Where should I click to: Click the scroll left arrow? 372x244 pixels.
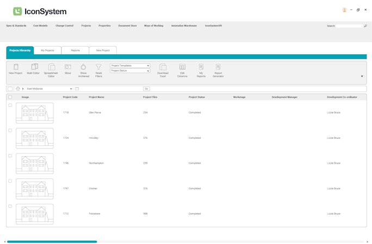[x=5, y=242]
